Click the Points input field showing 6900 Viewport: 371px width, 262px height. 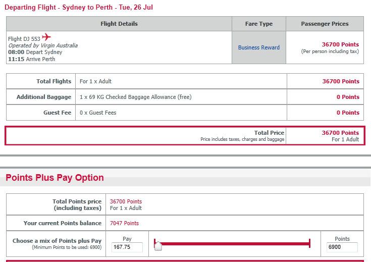click(342, 247)
